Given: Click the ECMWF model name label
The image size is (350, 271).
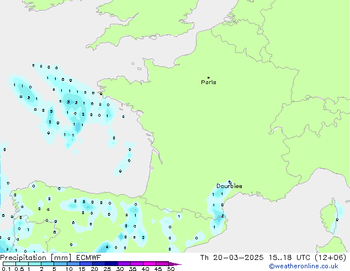Looking at the screenshot, I should (89, 258).
